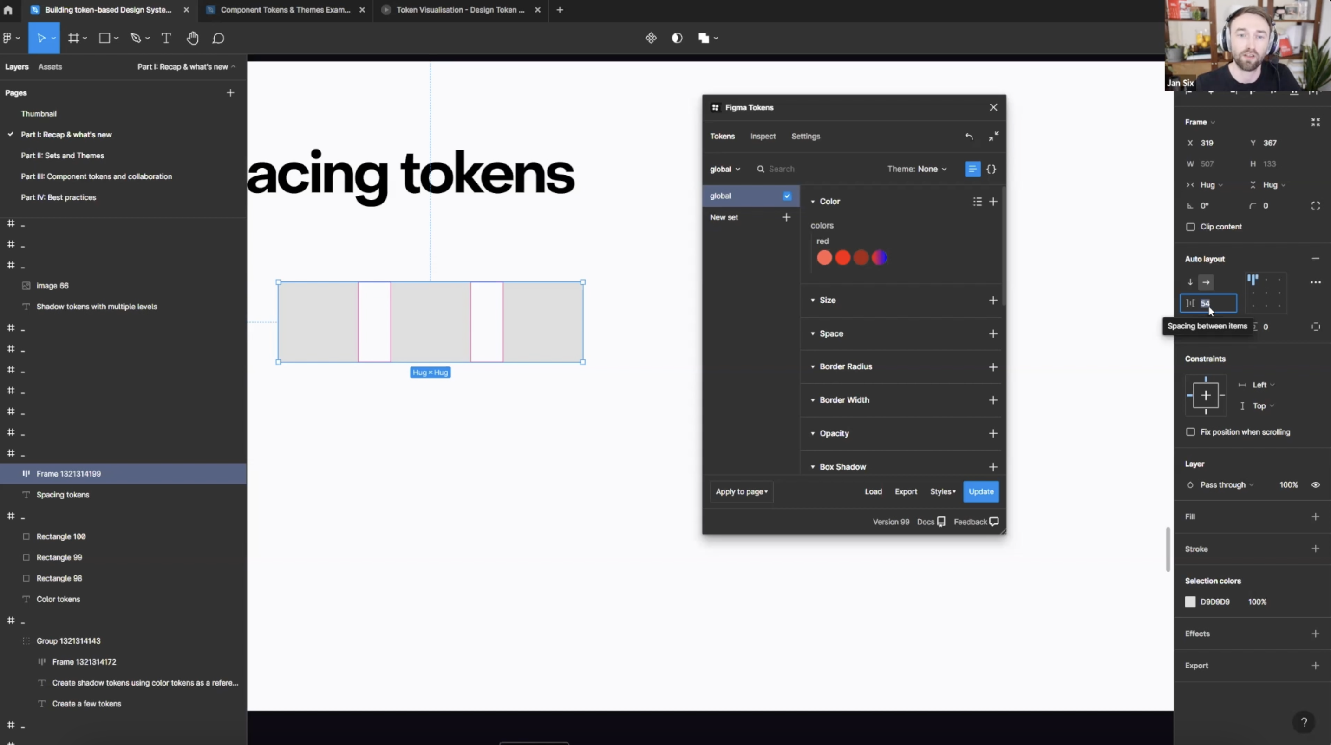This screenshot has width=1331, height=745.
Task: Set auto layout direction to vertical
Action: [1190, 282]
